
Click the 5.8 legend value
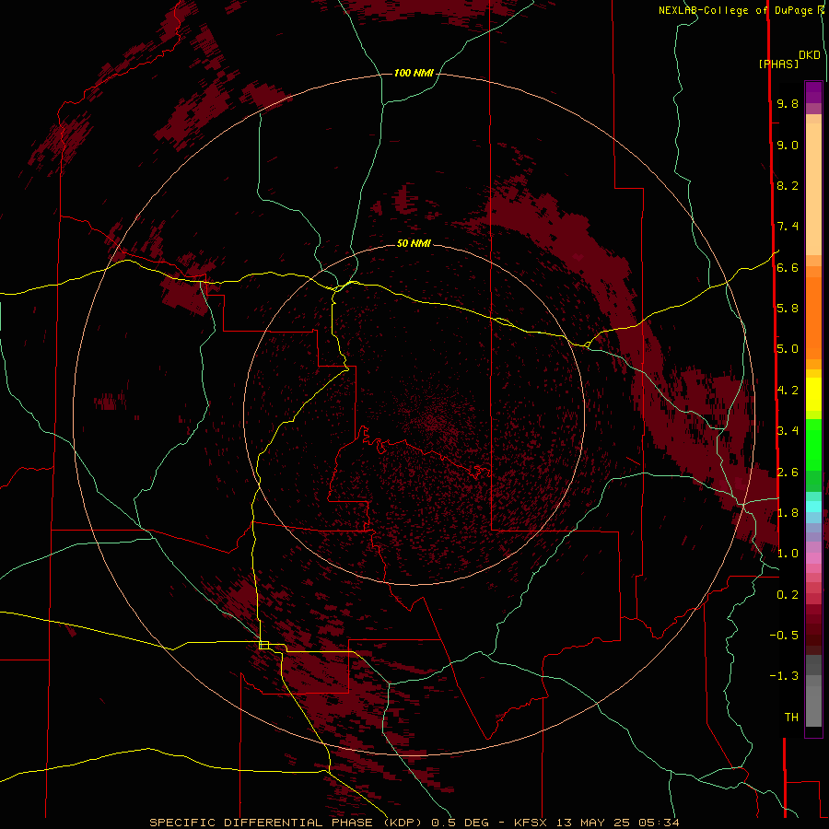tap(788, 309)
